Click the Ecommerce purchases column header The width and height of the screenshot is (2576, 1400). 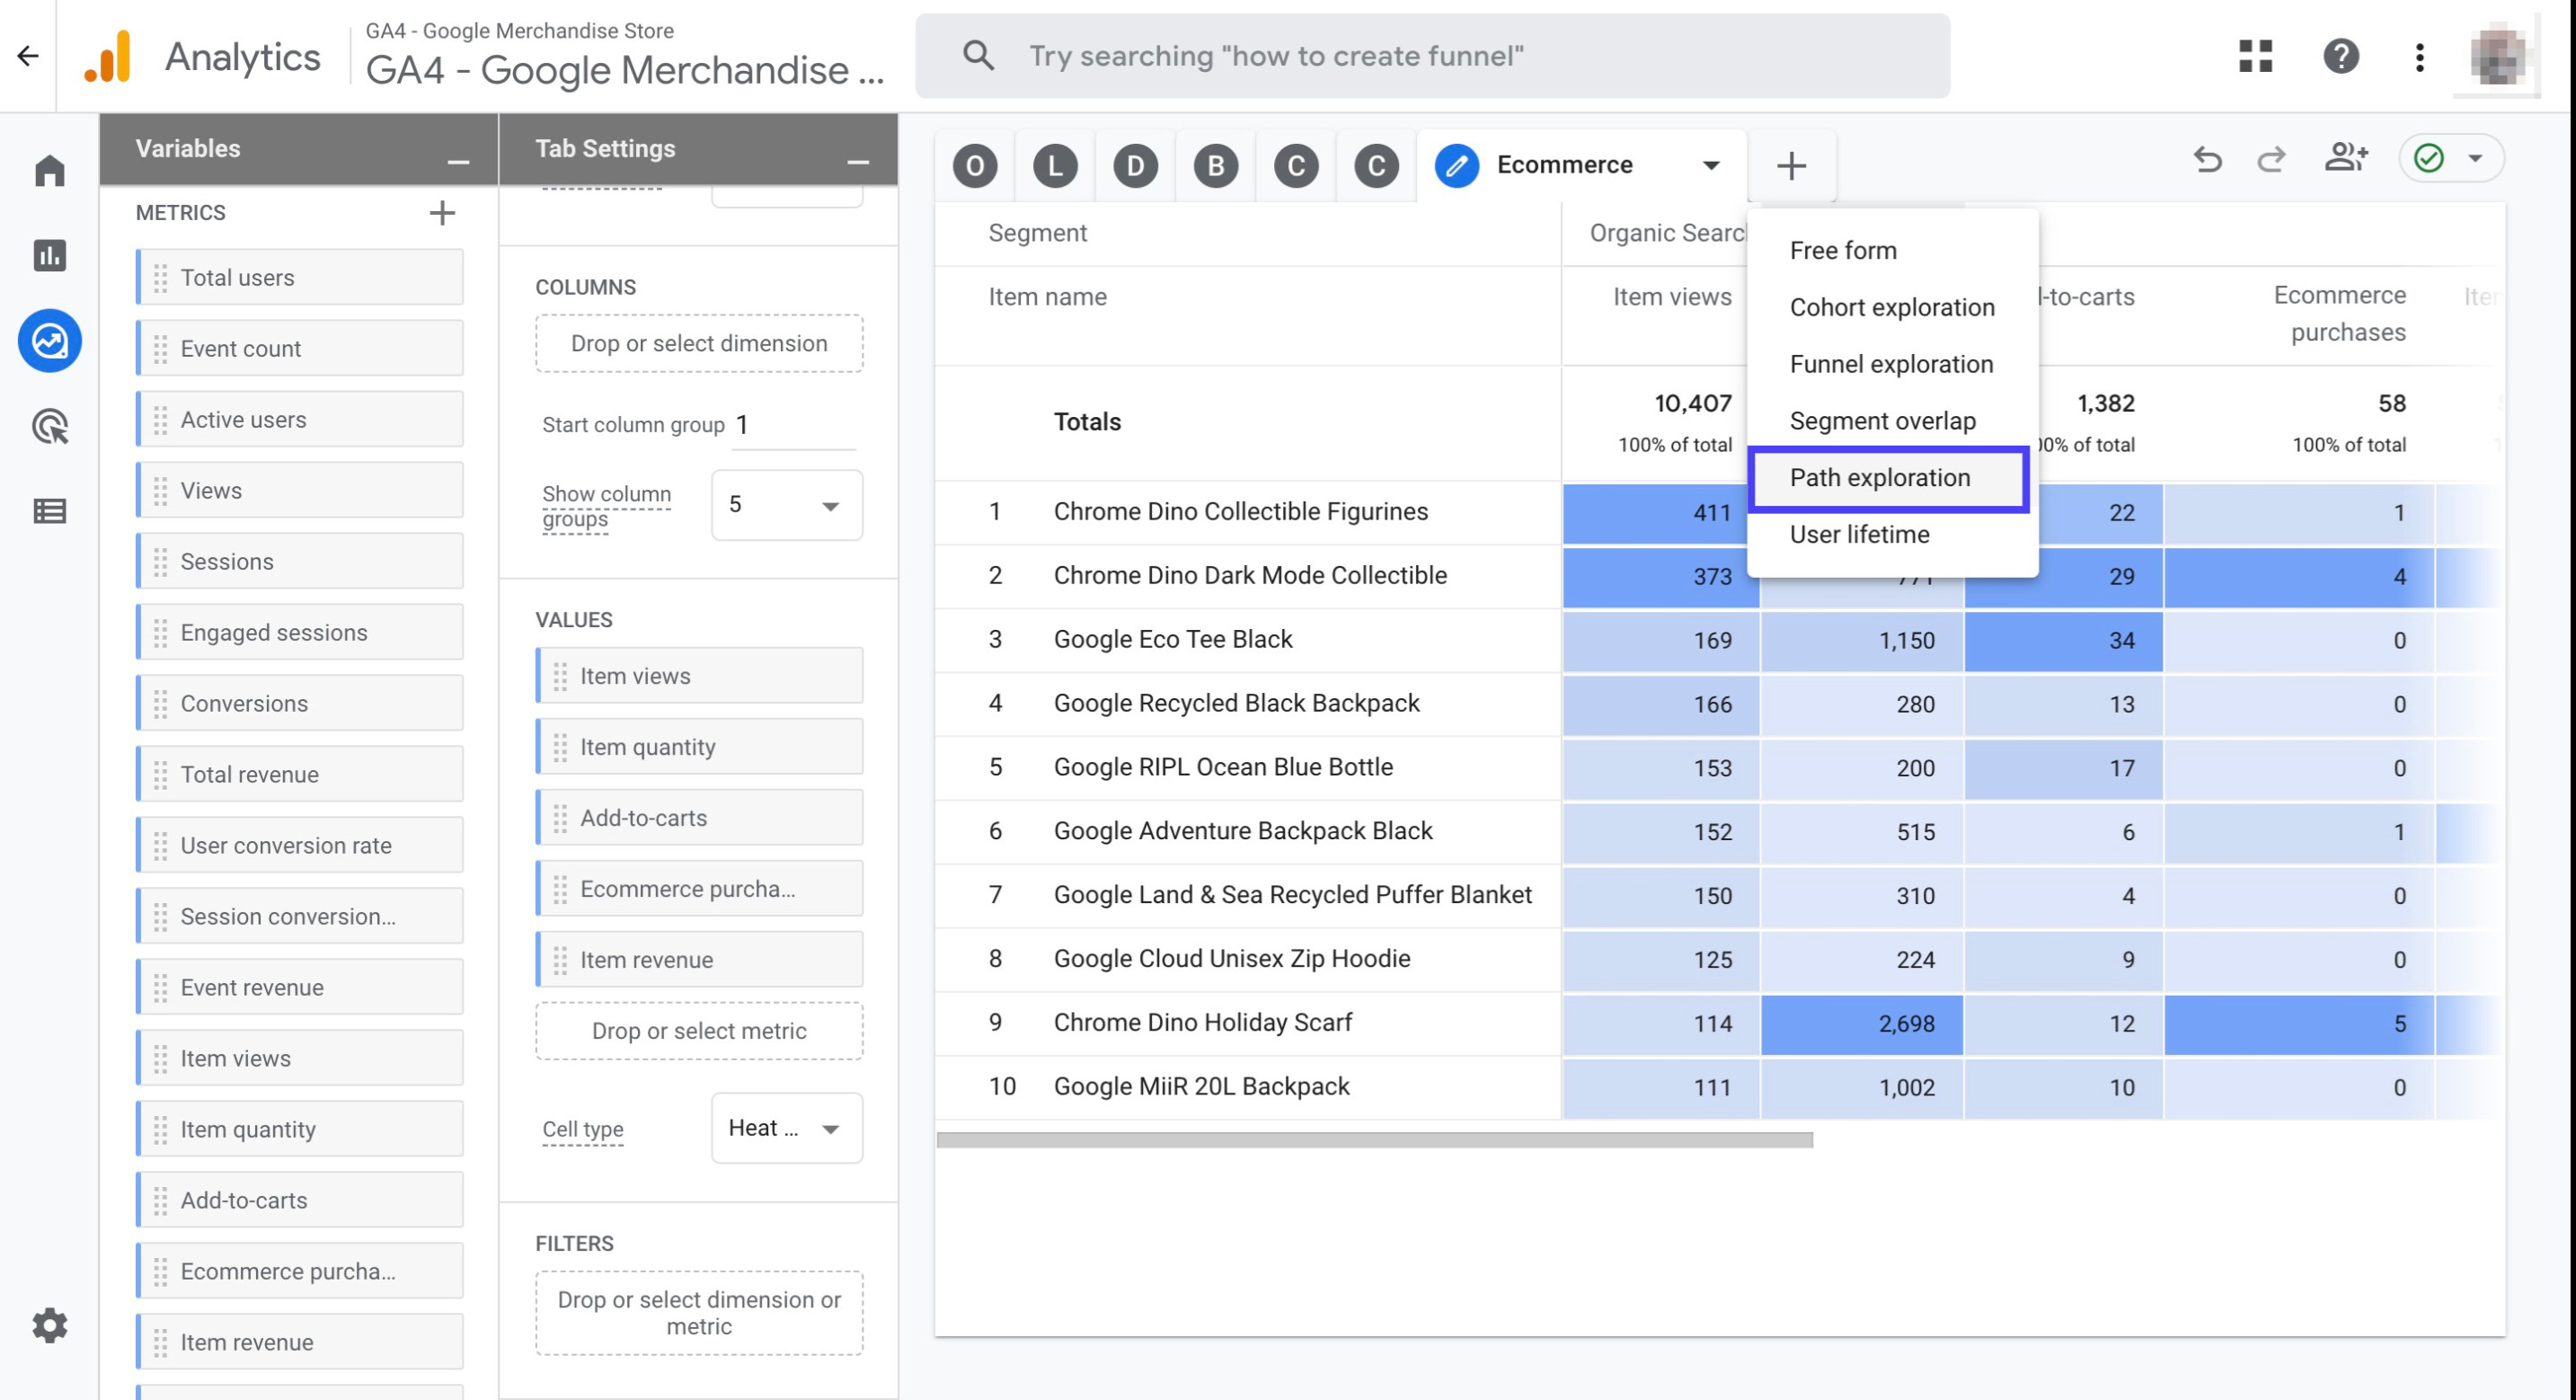[2339, 314]
